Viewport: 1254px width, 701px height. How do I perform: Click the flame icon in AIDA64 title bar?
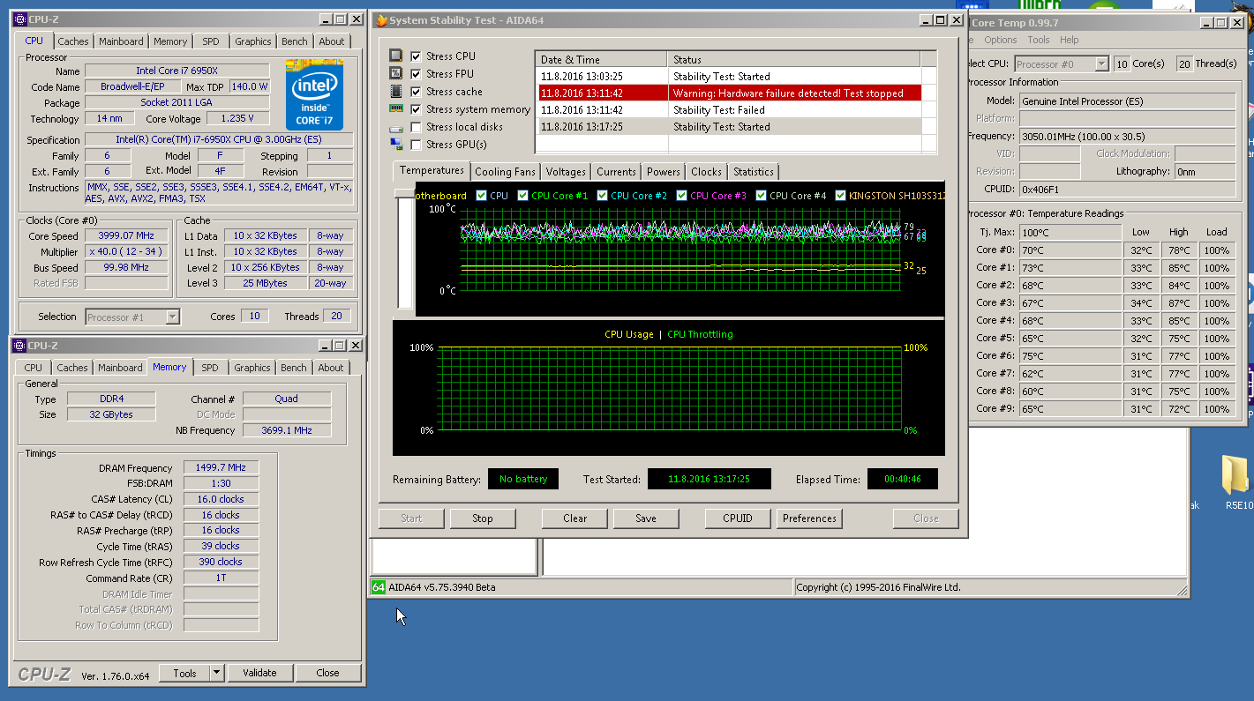381,19
